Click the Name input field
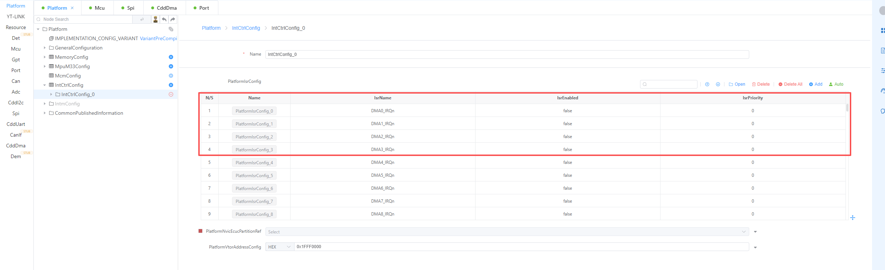 [x=507, y=55]
